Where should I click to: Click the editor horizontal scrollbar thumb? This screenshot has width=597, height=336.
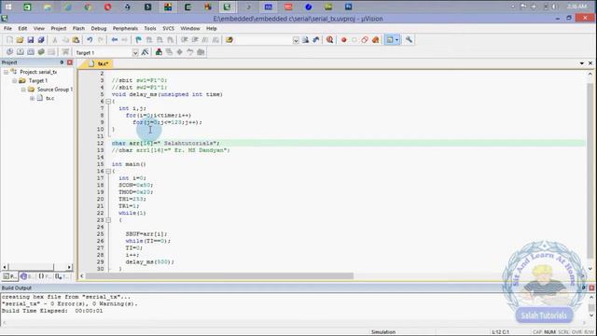point(219,276)
